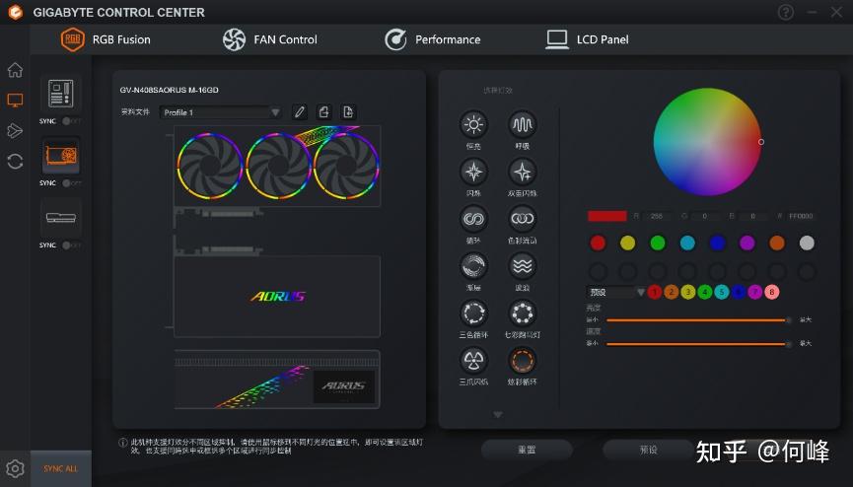853x487 pixels.
Task: Open settings gear at bottom left
Action: click(x=15, y=468)
